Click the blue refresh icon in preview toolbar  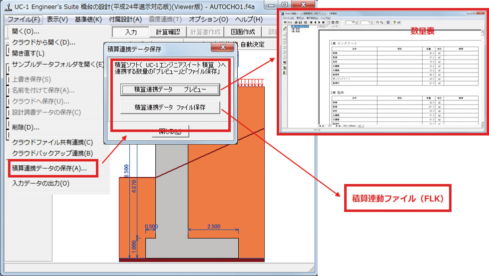[388, 22]
